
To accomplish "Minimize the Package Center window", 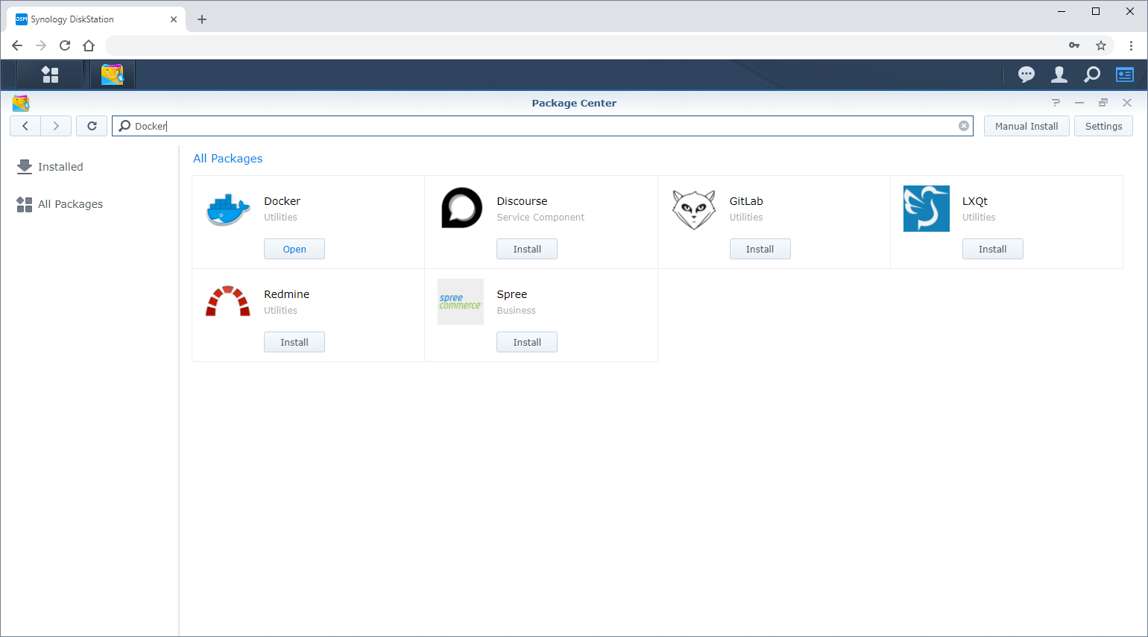I will click(1079, 103).
